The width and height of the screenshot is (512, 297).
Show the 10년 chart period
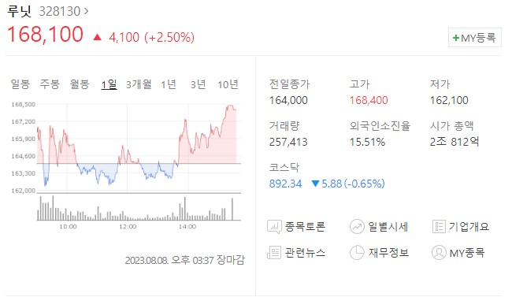228,84
